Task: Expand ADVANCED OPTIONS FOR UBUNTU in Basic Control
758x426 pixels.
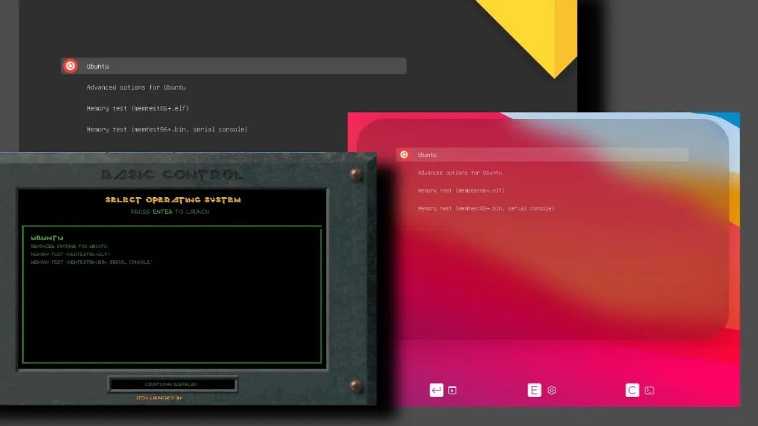Action: [69, 246]
